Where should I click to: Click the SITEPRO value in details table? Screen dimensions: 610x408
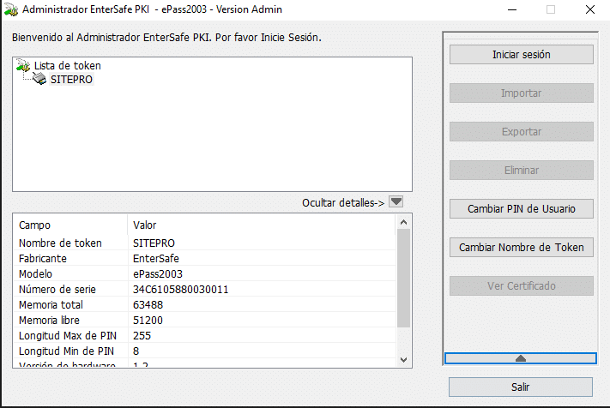tap(154, 243)
